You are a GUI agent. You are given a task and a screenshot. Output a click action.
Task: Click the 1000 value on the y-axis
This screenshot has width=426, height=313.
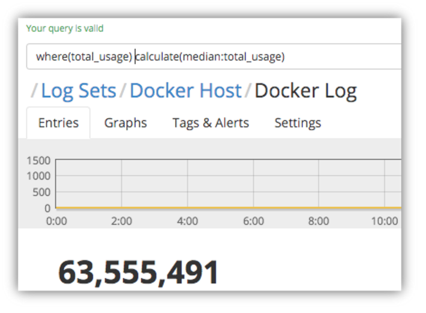(x=38, y=176)
